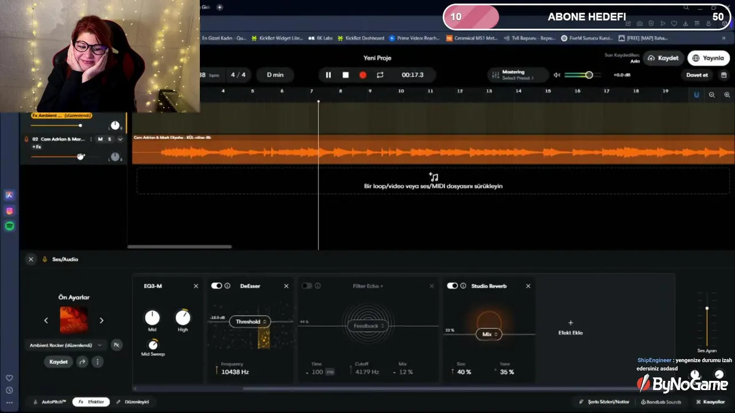Click the Fx Ambient preset tag

click(61, 115)
